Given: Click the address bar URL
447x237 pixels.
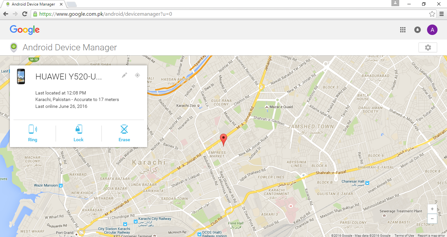Looking at the screenshot, I should pos(106,14).
